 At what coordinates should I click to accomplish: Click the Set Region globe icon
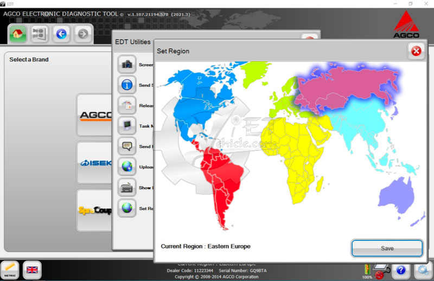click(127, 208)
